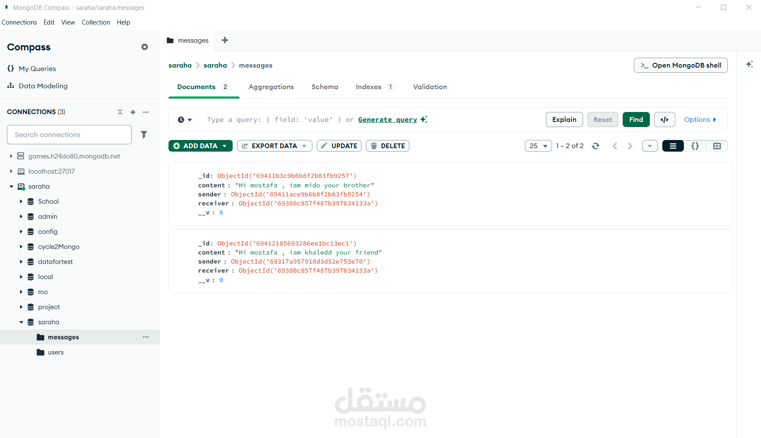Switch to the Validation tab
Image resolution: width=761 pixels, height=438 pixels.
click(x=430, y=87)
